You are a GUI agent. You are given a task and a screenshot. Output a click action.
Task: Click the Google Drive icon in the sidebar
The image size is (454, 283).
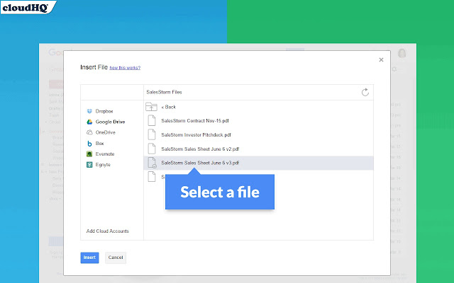89,122
